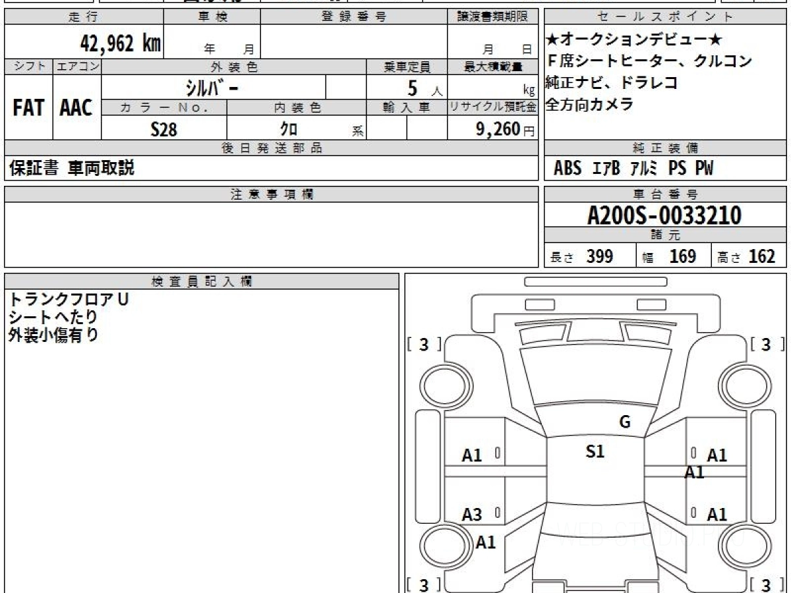Select the 全方向カメラ line
Image resolution: width=791 pixels, height=593 pixels.
pos(590,104)
